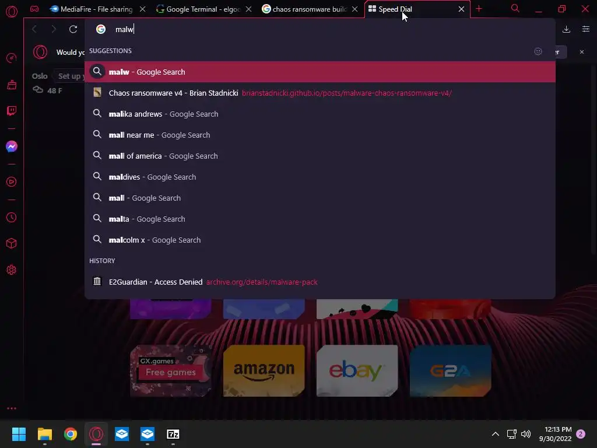Go forward to next page

point(54,29)
